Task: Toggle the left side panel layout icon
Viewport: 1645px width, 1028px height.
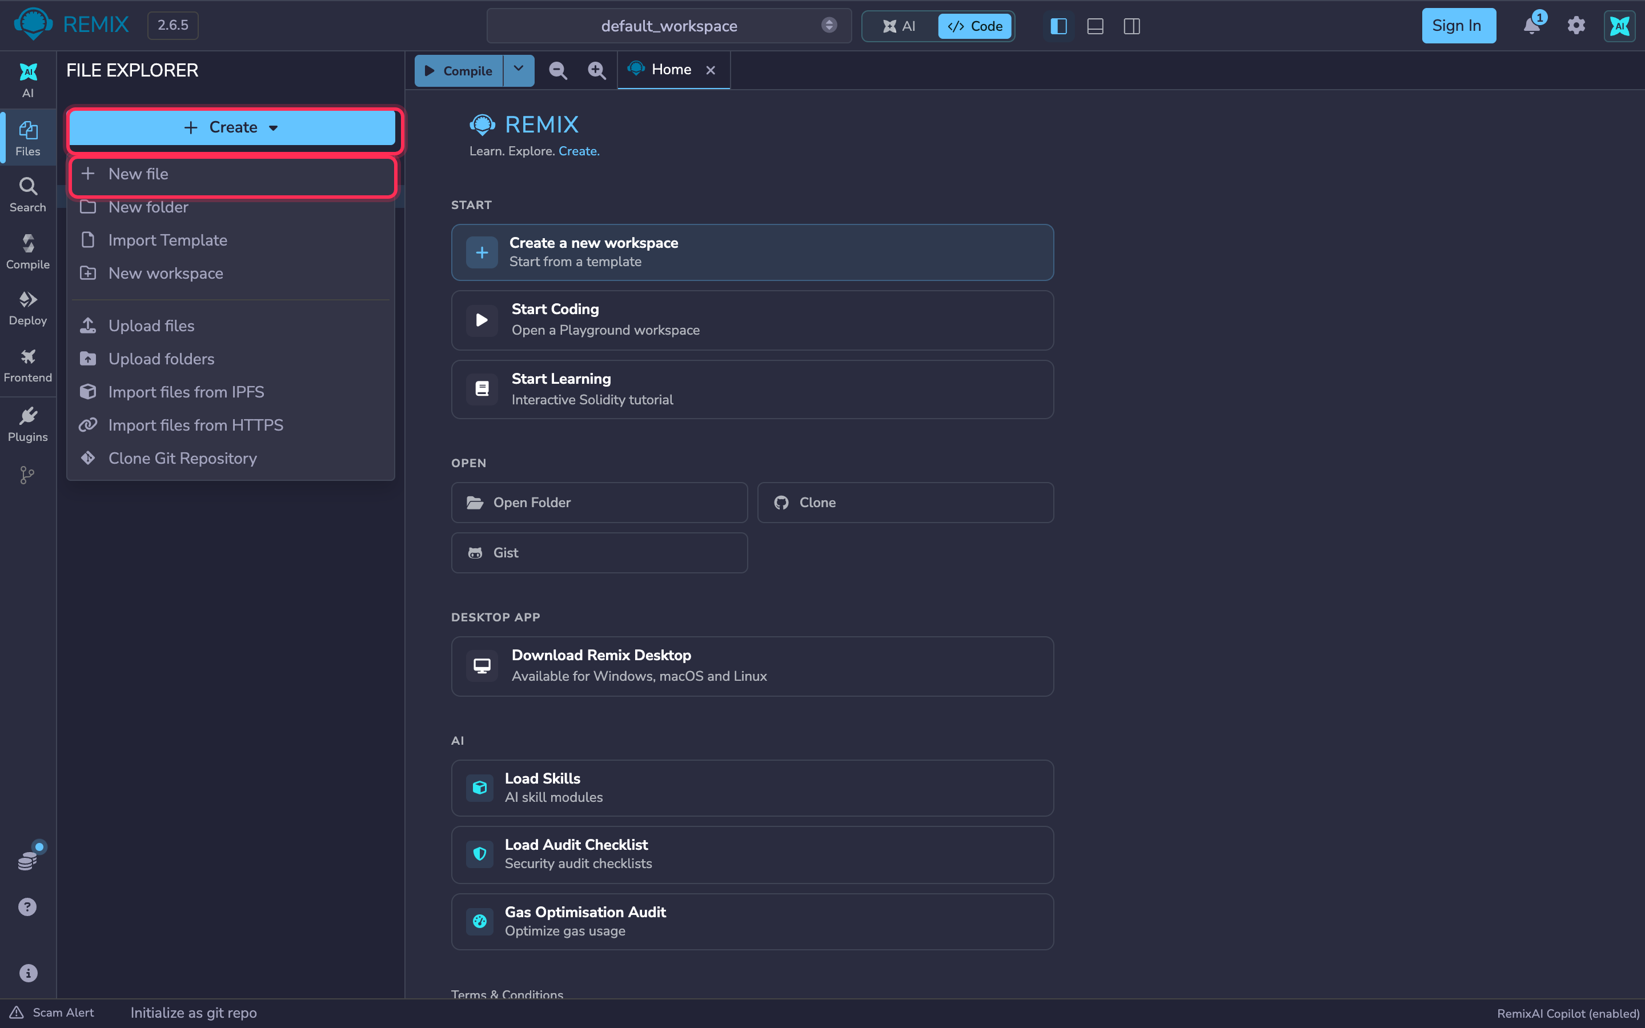Action: pos(1058,26)
